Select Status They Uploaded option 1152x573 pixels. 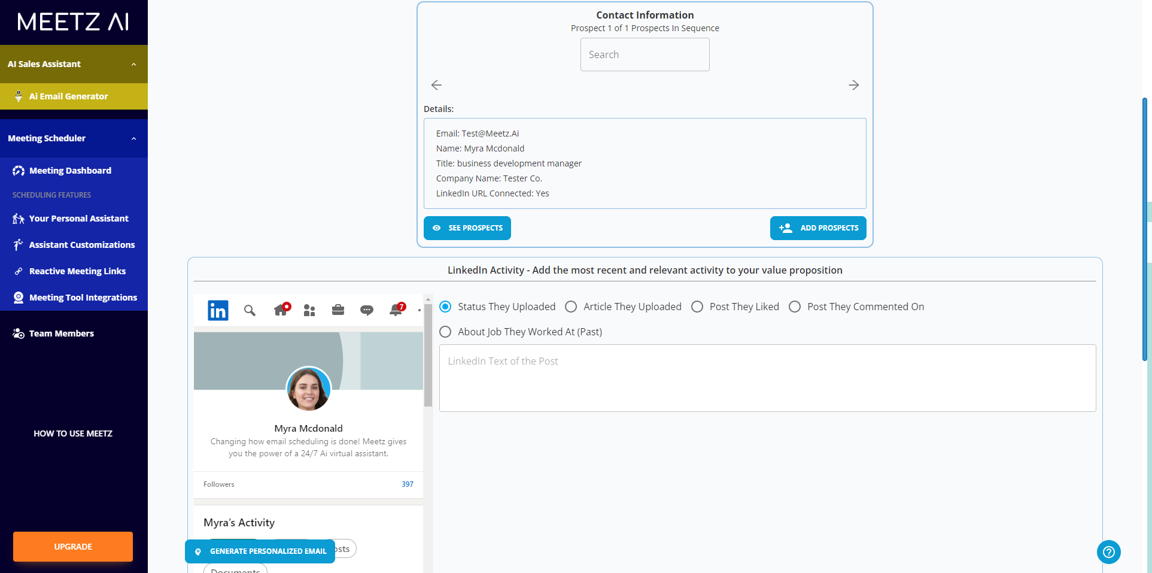[x=445, y=307]
